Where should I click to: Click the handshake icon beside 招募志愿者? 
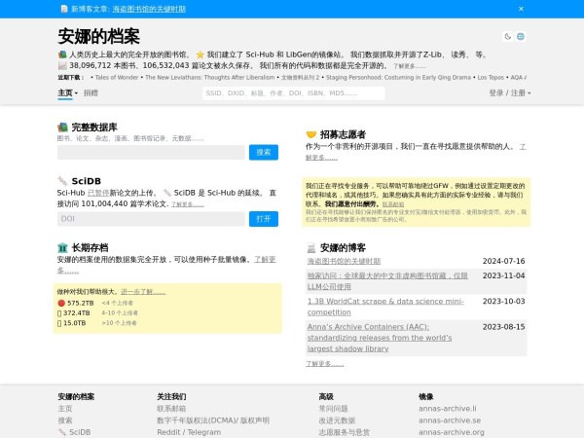click(x=310, y=134)
